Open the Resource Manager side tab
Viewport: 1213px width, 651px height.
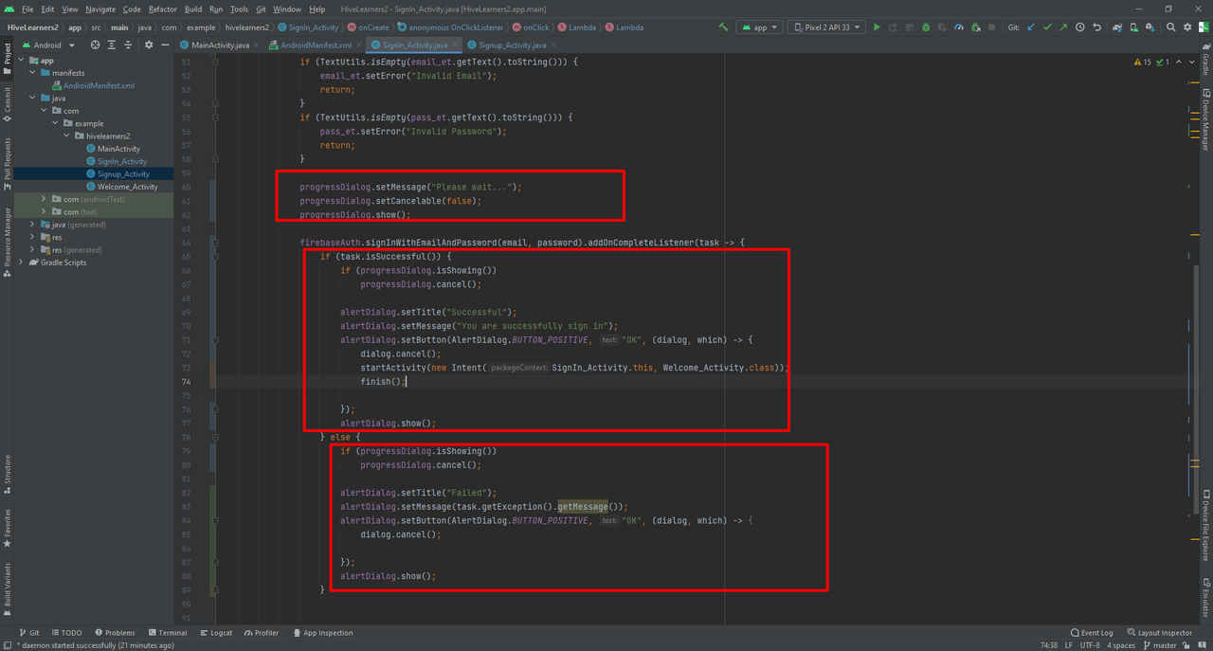coord(7,241)
